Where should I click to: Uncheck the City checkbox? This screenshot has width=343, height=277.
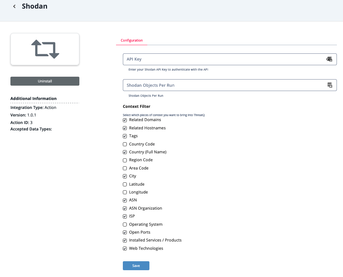coord(125,176)
